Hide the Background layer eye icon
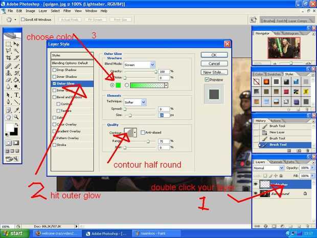 (255, 193)
